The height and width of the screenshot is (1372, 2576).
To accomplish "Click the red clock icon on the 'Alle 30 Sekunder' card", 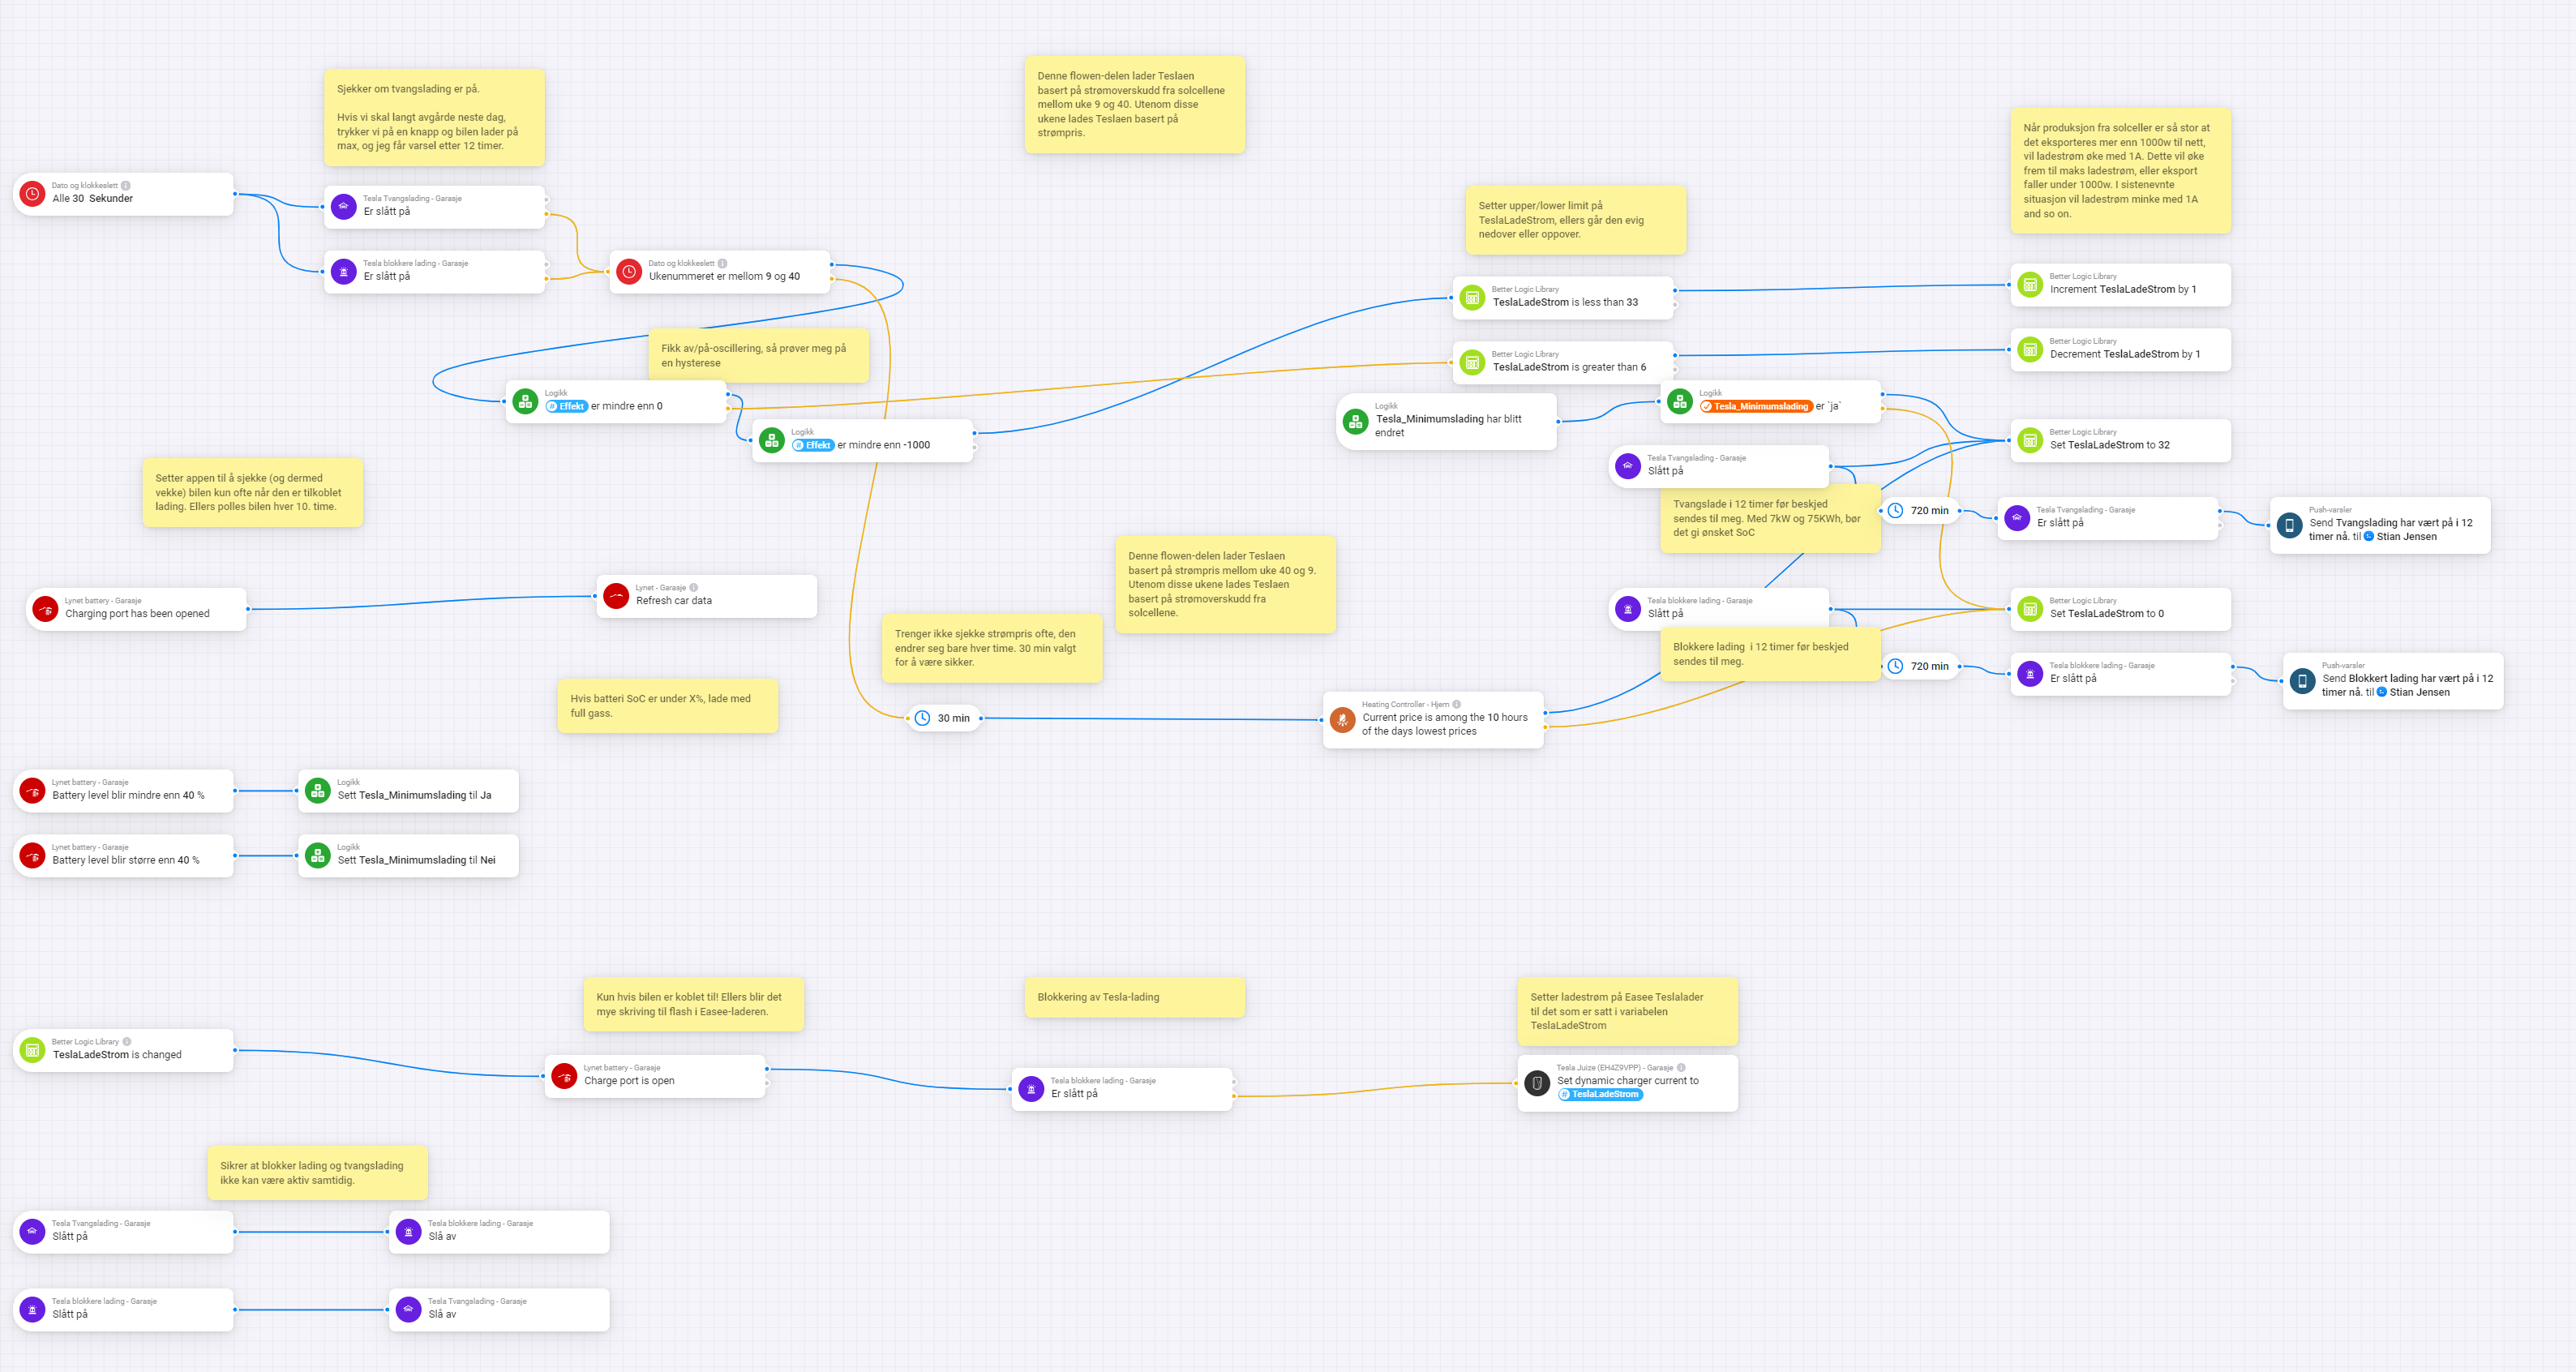I will click(32, 194).
